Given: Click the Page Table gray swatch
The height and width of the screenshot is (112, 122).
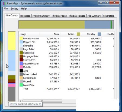Looking at the screenshot, I should (x=21, y=49).
